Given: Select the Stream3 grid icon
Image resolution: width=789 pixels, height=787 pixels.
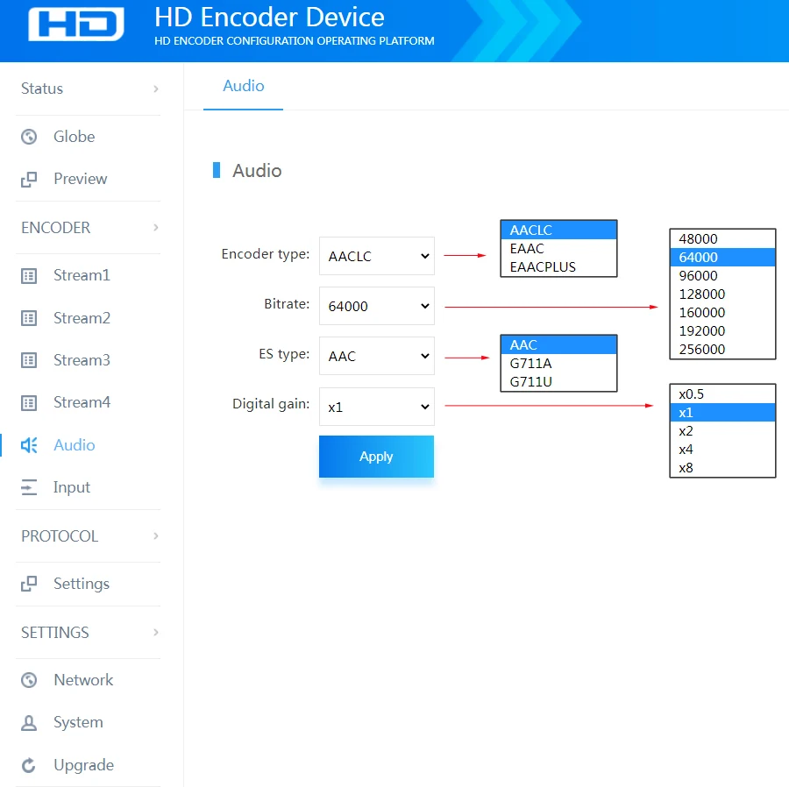Looking at the screenshot, I should point(29,360).
